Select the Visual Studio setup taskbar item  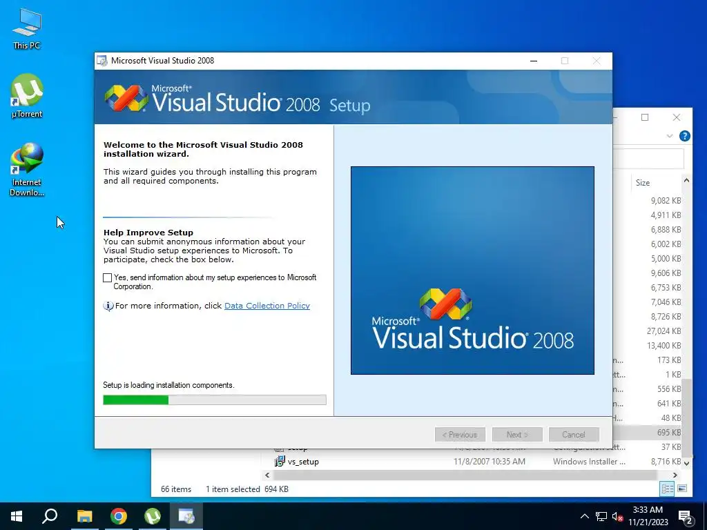pos(186,516)
